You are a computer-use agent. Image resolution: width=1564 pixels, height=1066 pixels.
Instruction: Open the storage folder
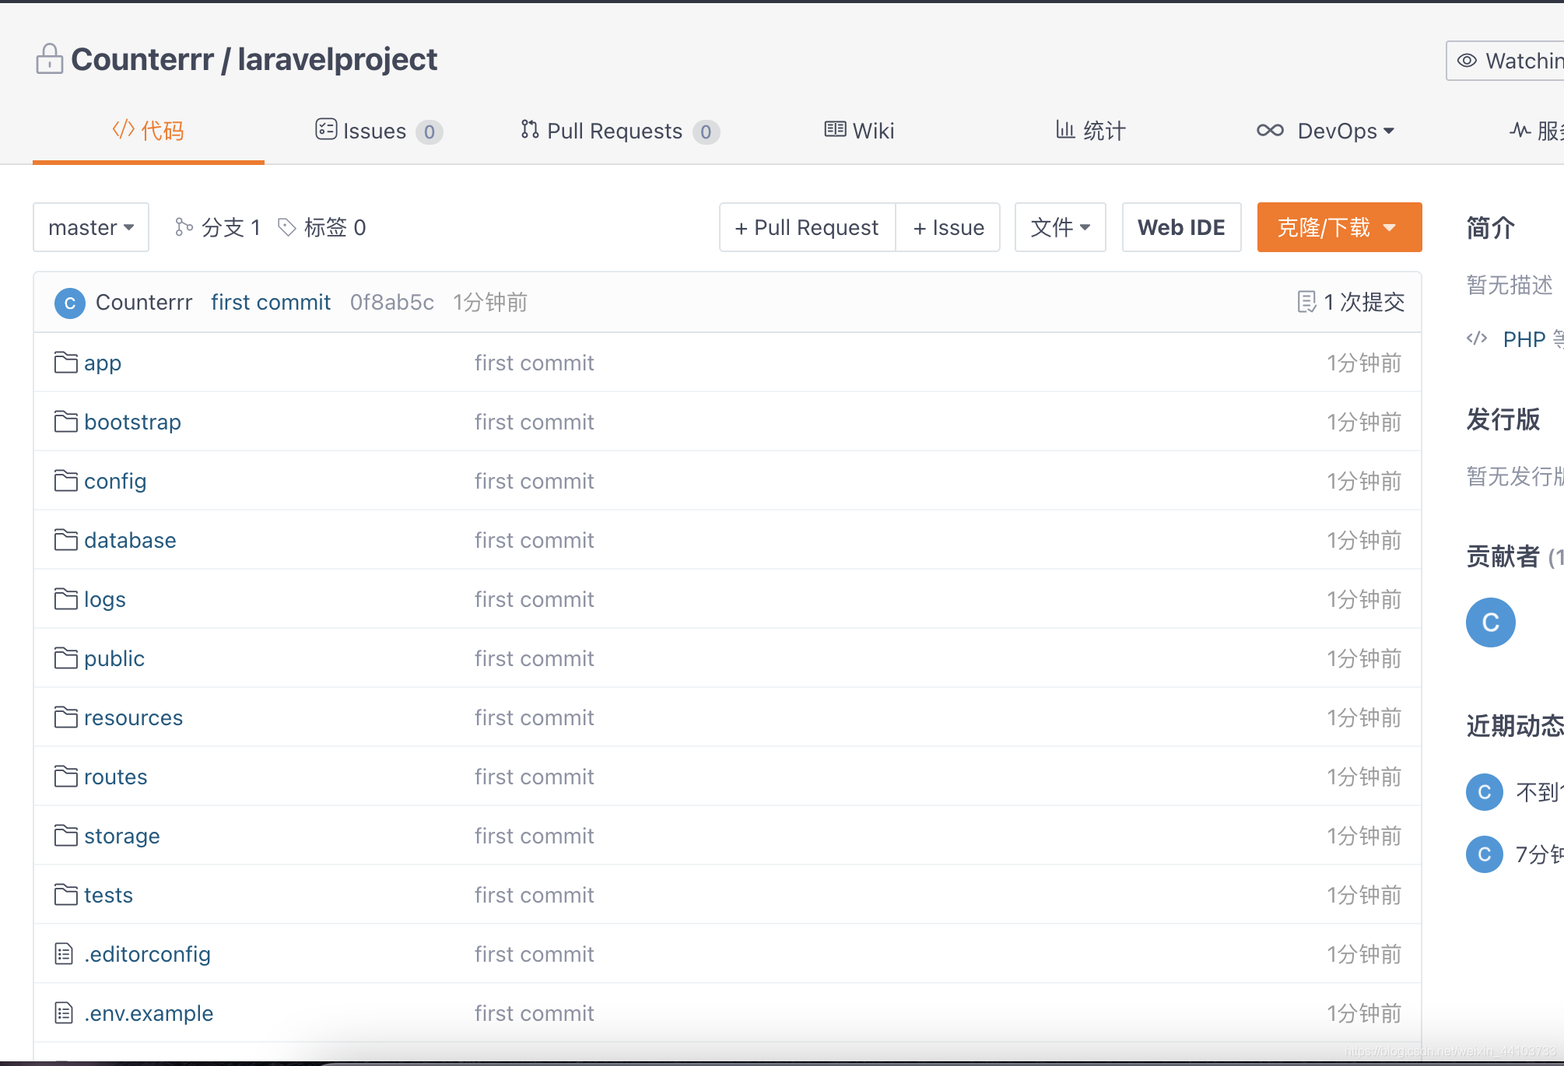click(x=122, y=836)
